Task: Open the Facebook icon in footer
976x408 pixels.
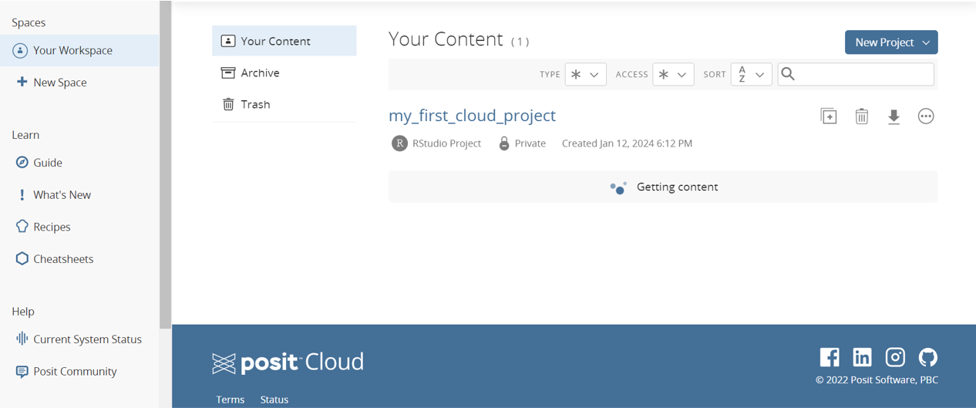Action: point(830,357)
